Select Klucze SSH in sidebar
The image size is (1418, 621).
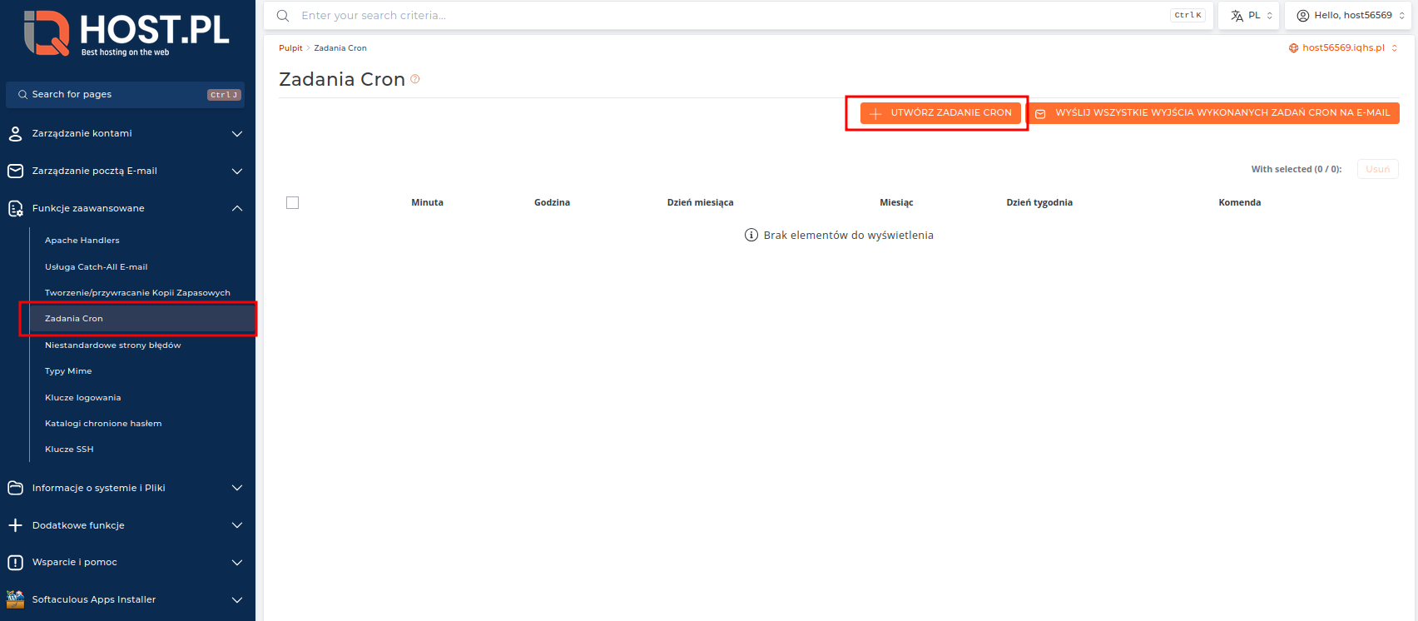click(69, 450)
